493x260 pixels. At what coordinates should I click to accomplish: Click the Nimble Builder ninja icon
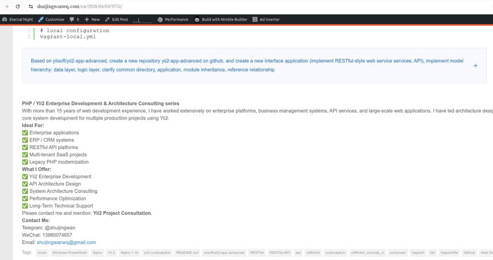click(197, 19)
